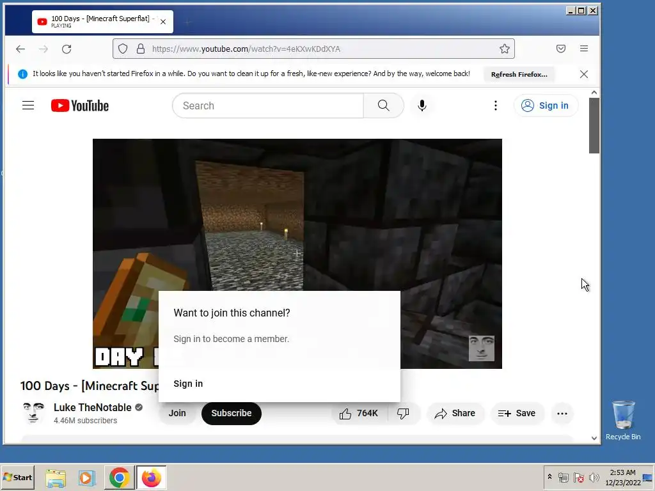Open tracking protection shield icon
The image size is (655, 491).
click(123, 49)
